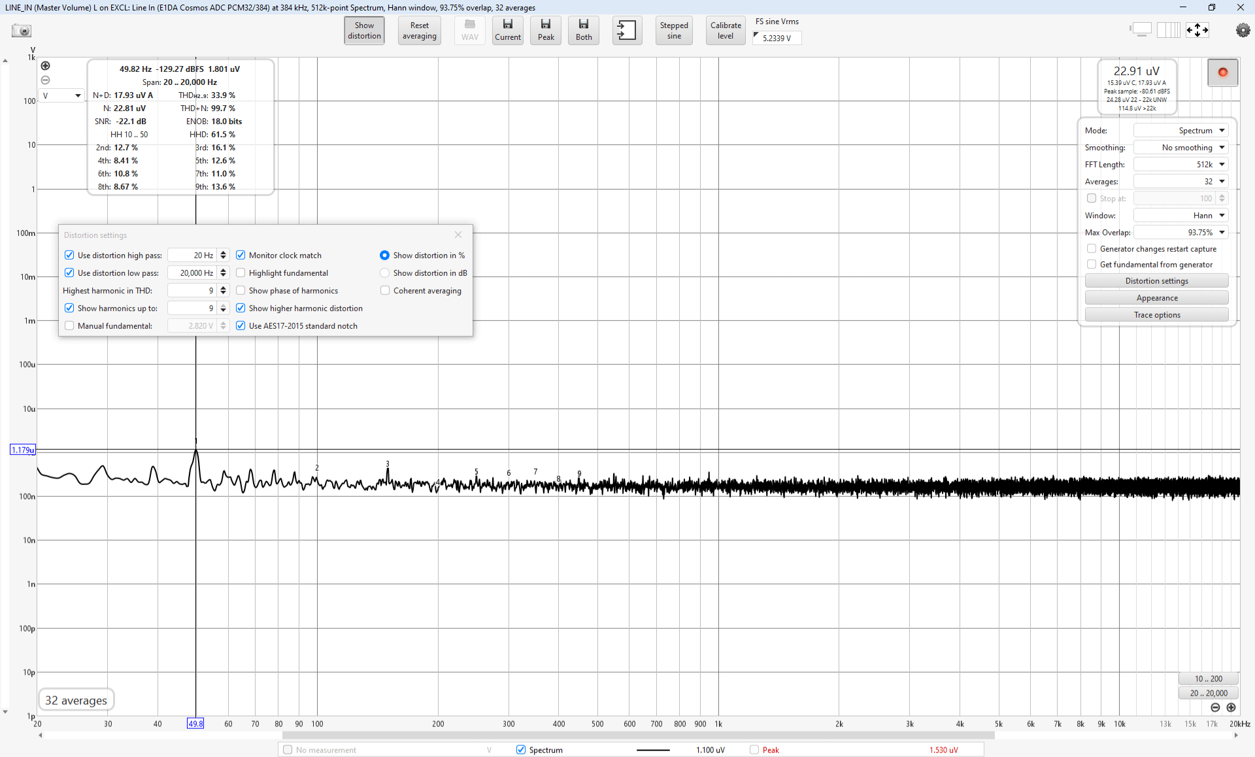The image size is (1255, 757).
Task: Enable Generator changes restart capture
Action: pos(1091,248)
